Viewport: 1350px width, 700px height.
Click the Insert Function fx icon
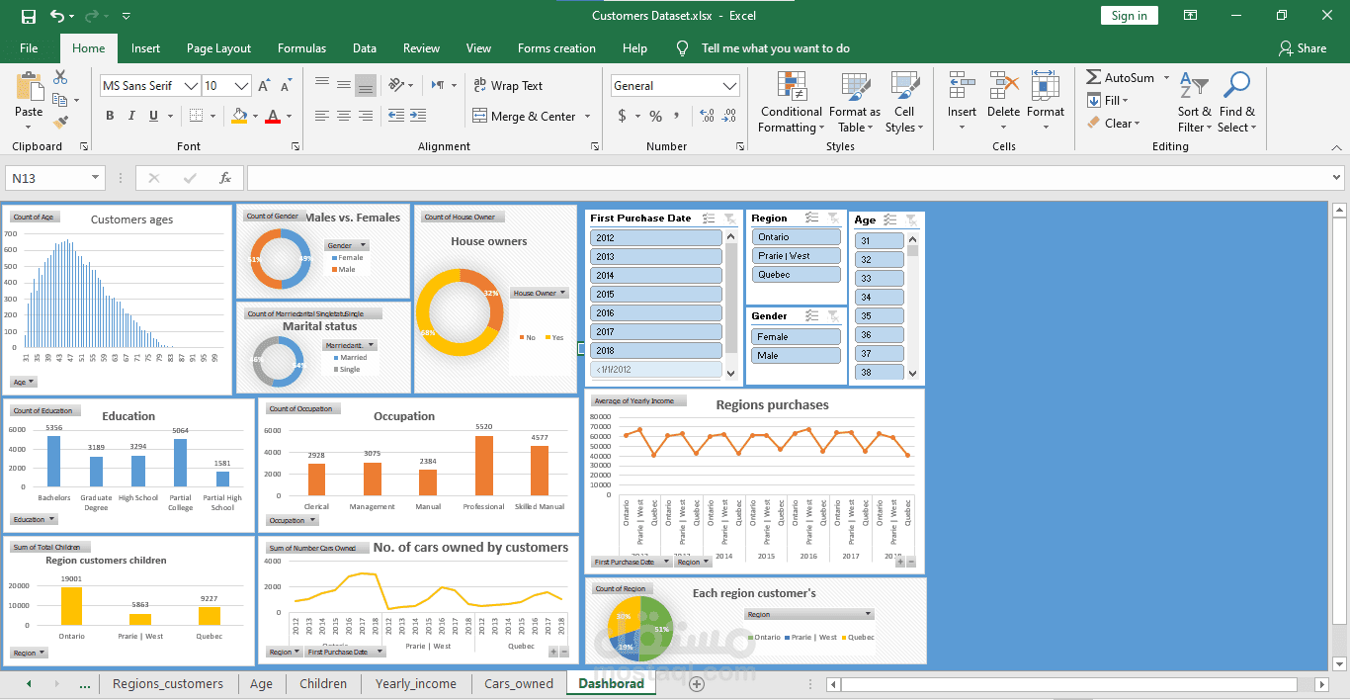[x=225, y=178]
